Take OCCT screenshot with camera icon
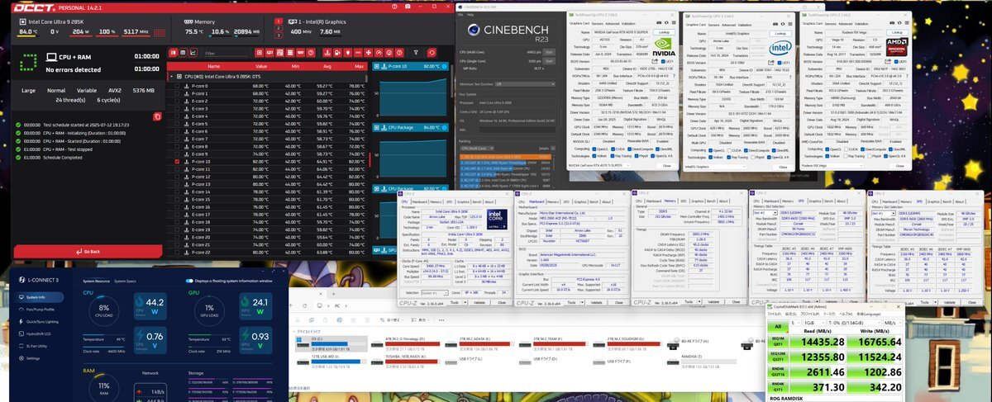The image size is (992, 402). pos(407,6)
